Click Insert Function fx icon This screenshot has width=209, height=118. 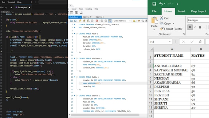pos(200,42)
